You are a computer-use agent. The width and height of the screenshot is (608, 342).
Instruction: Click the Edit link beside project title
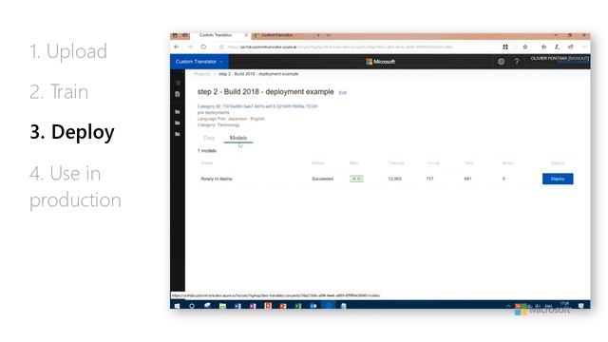[x=343, y=93]
